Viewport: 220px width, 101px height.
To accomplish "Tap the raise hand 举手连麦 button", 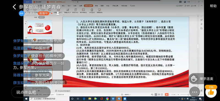I will [202, 79].
